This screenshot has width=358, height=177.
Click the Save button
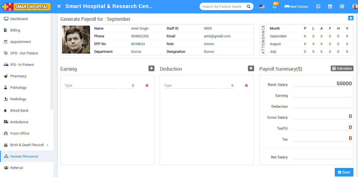344,172
